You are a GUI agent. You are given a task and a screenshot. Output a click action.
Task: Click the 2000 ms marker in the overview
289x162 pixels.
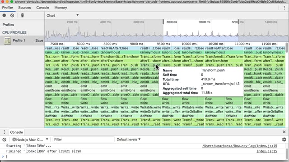click(x=72, y=22)
